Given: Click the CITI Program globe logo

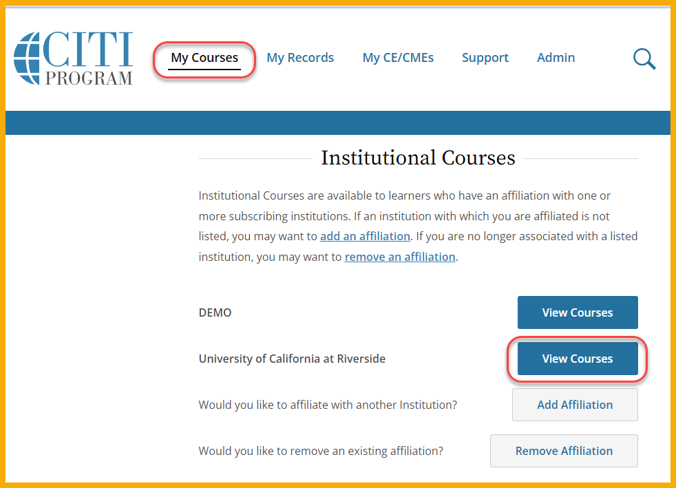Looking at the screenshot, I should pyautogui.click(x=72, y=59).
